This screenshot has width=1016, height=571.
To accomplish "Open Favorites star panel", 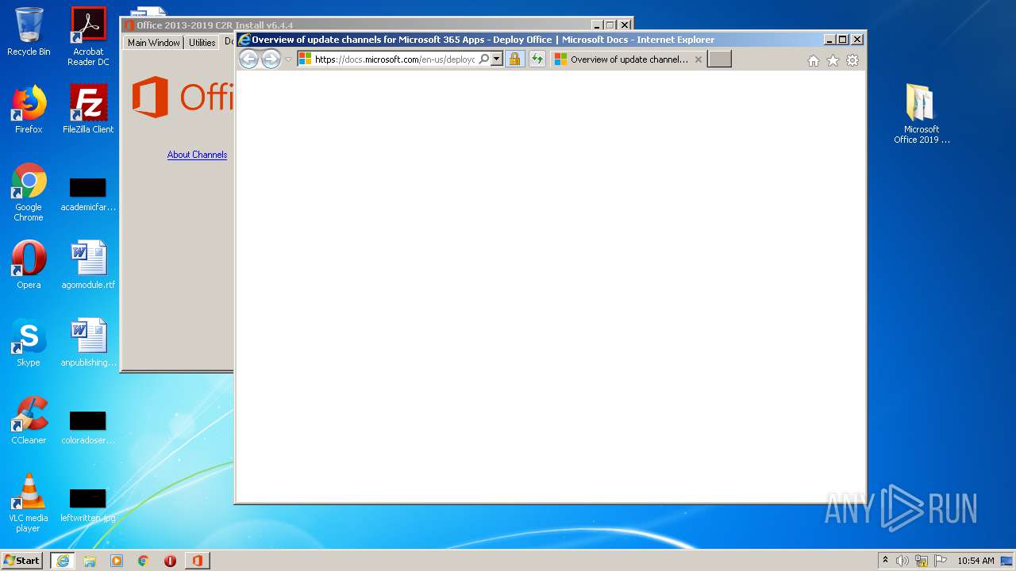I will [x=833, y=60].
